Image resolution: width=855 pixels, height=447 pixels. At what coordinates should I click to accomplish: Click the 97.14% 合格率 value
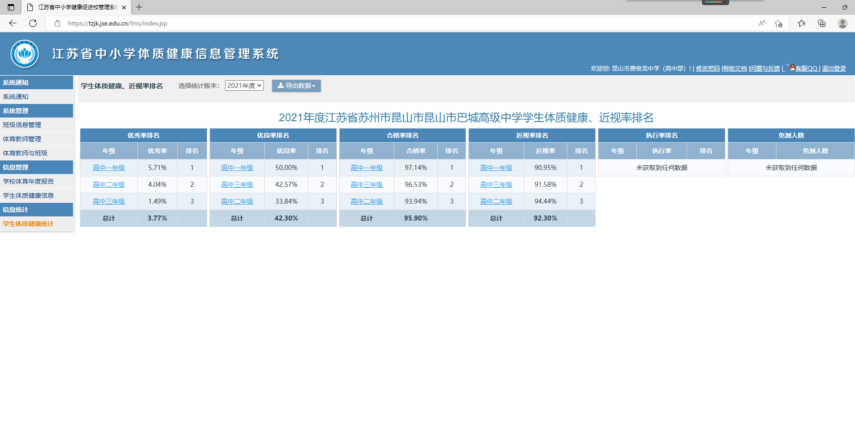(416, 168)
